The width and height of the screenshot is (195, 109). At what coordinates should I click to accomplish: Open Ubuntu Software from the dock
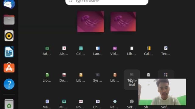(x=9, y=68)
